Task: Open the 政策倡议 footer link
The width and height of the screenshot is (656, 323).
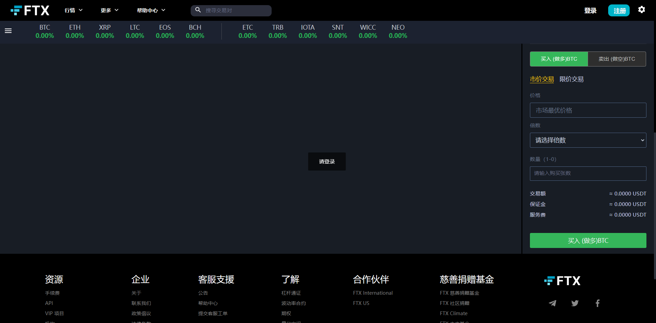Action: 141,313
